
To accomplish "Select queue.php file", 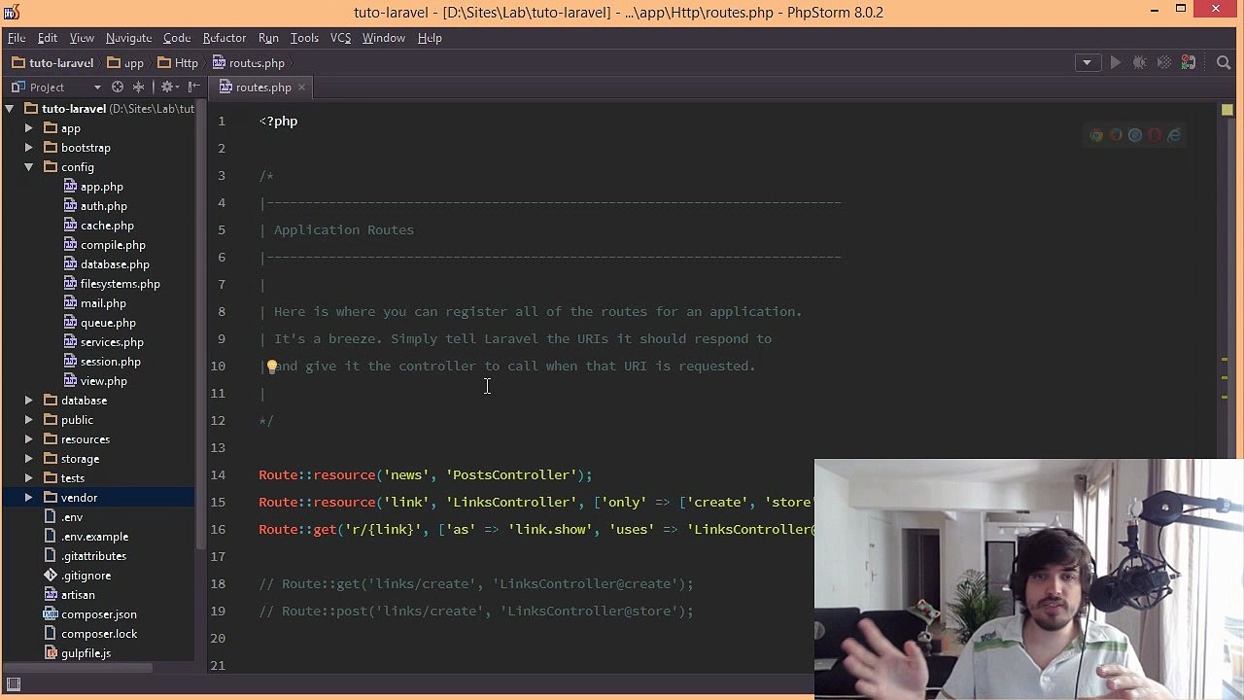I will pos(100,323).
